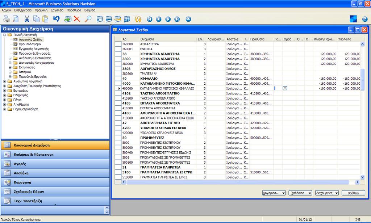Expand the Παραμετροποίηση tree node

pos(4,109)
